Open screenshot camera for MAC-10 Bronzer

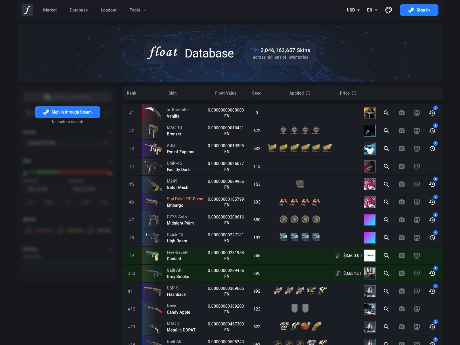pyautogui.click(x=402, y=131)
